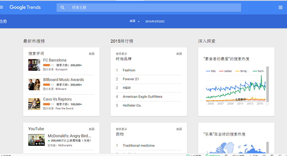The height and width of the screenshot is (156, 287).
Task: Click the vegetarian favorites line chart
Action: tap(236, 89)
